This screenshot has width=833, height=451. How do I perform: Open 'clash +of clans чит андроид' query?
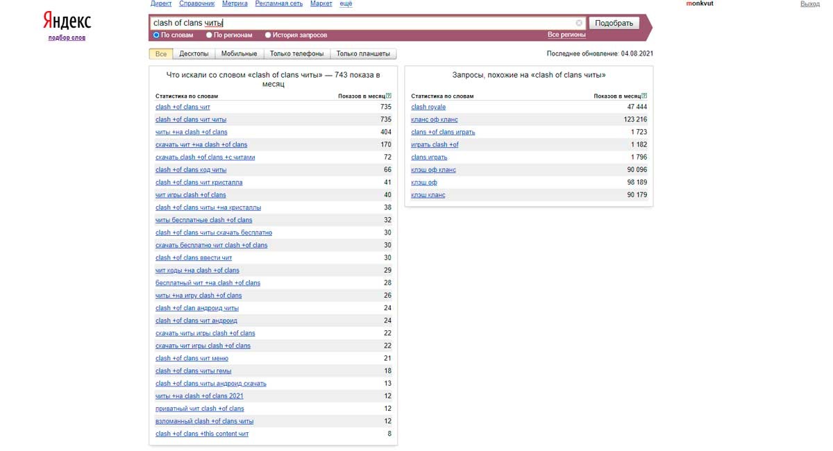pos(196,321)
